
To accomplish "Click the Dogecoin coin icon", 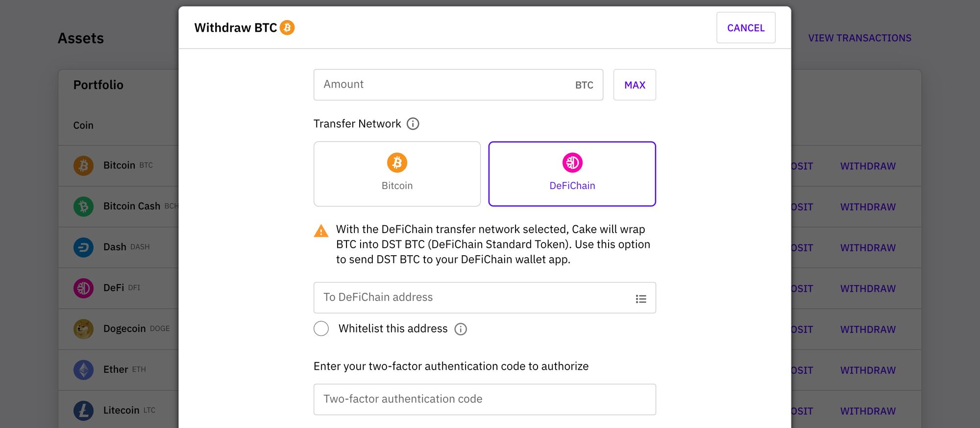I will click(x=83, y=329).
